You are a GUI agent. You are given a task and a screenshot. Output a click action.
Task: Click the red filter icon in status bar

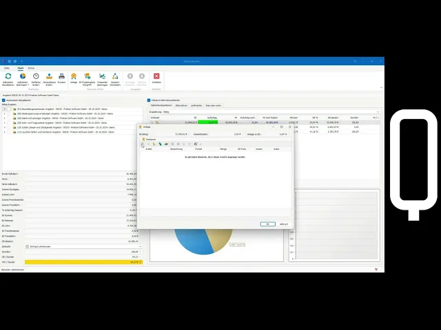click(x=376, y=269)
